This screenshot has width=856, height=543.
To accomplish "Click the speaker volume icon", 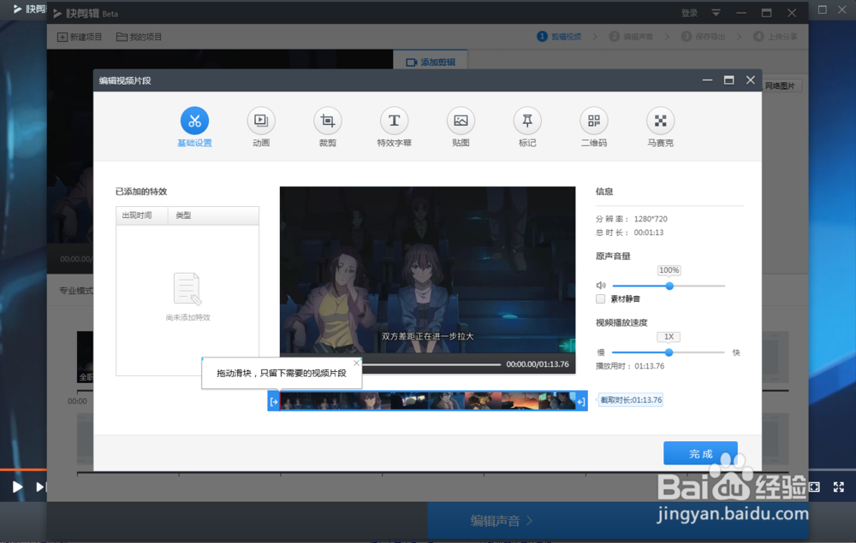I will (x=601, y=285).
